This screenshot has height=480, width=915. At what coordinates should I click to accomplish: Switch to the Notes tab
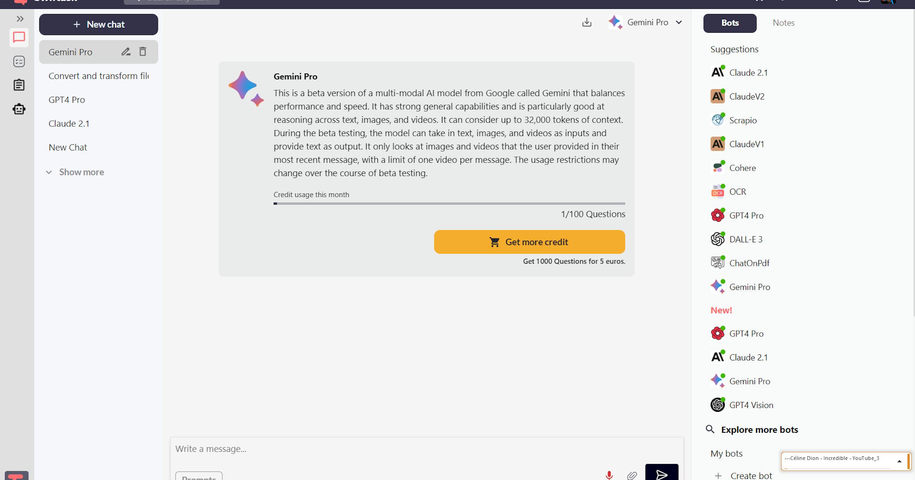783,22
